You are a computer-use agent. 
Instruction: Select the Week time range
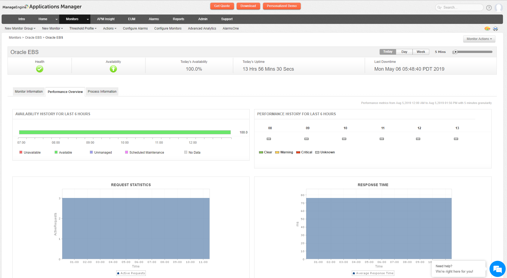click(421, 52)
